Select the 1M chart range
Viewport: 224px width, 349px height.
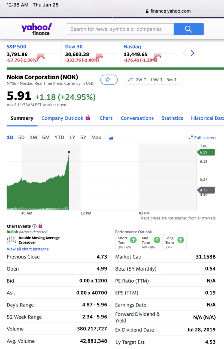tap(33, 137)
